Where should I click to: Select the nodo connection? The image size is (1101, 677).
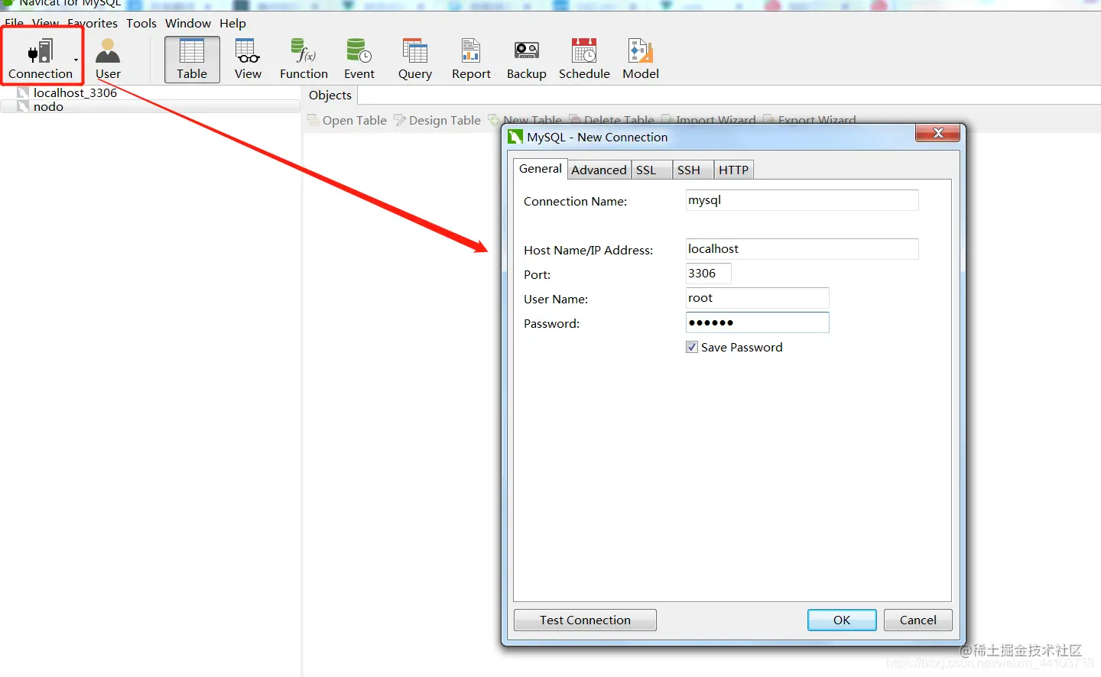48,106
